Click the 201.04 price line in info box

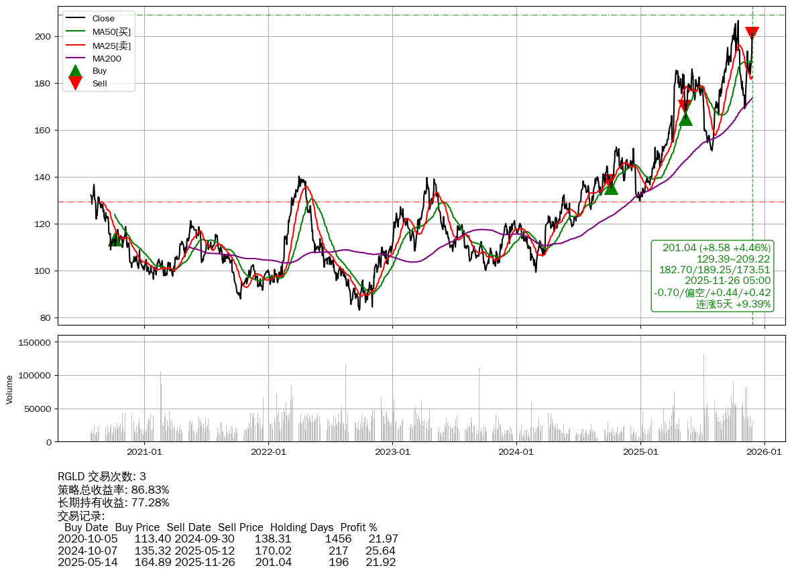(716, 248)
